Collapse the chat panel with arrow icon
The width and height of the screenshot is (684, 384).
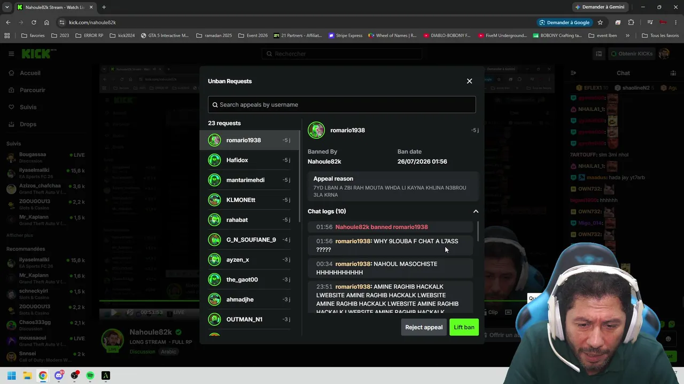[573, 73]
